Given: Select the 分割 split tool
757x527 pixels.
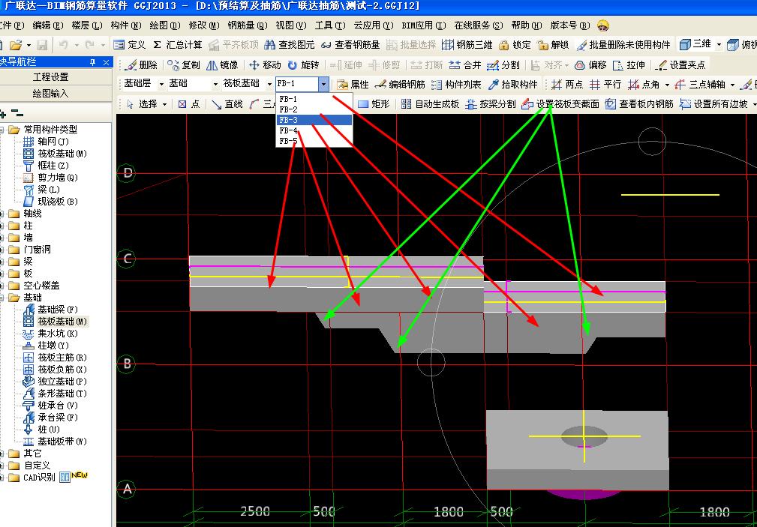Looking at the screenshot, I should pos(503,64).
